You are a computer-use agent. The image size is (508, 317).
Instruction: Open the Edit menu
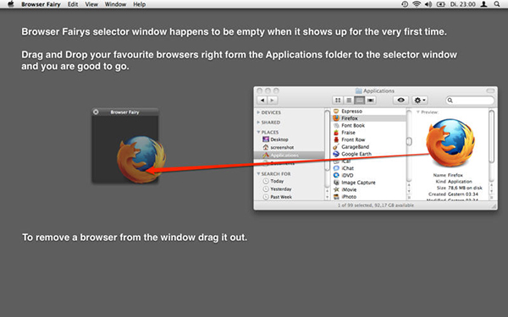tap(73, 4)
